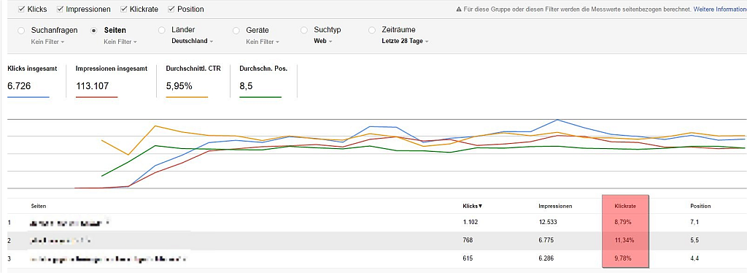Open Kein Filter dropdown under Geräte

click(x=263, y=42)
